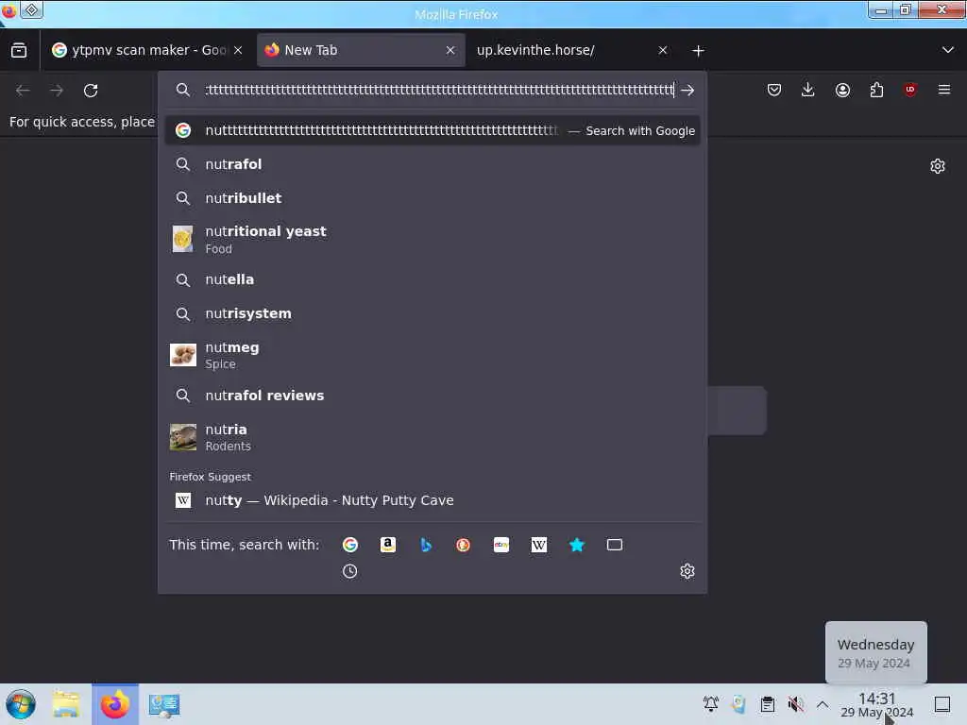This screenshot has width=967, height=725.
Task: Search in Bookmarks star icon
Action: point(577,545)
